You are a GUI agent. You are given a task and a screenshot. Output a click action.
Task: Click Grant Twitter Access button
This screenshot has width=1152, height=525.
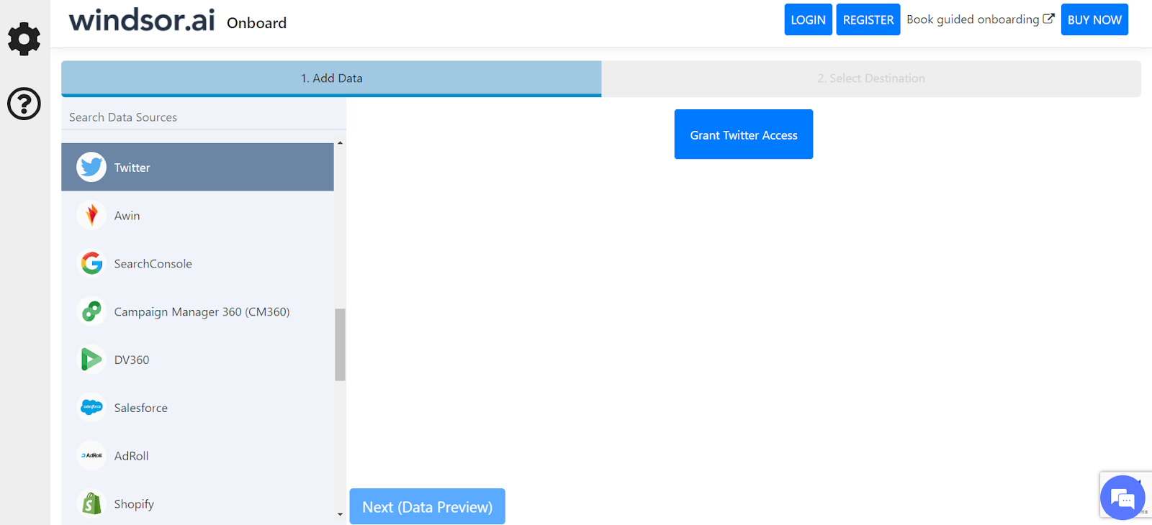coord(744,134)
